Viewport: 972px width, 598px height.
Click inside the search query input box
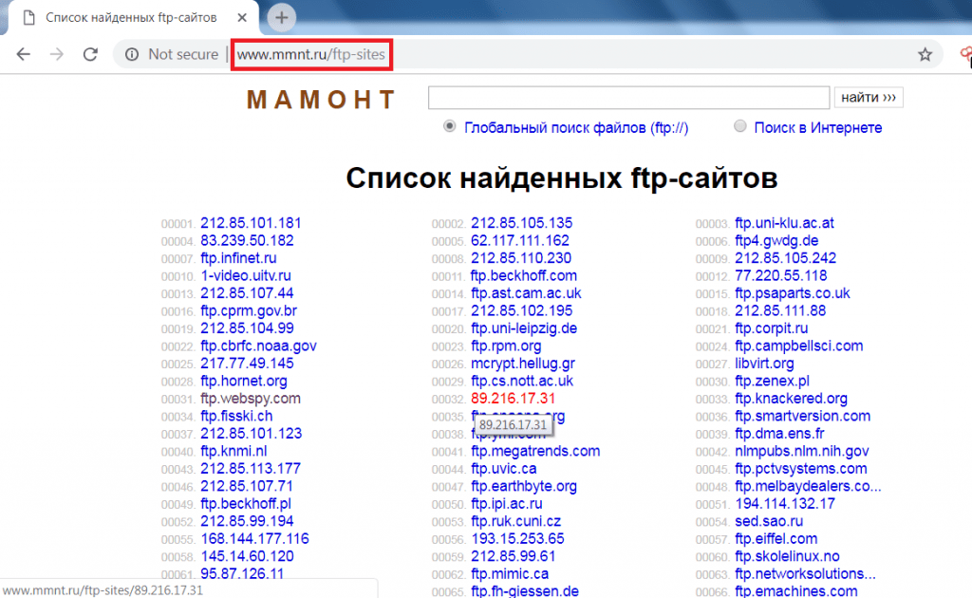(628, 97)
